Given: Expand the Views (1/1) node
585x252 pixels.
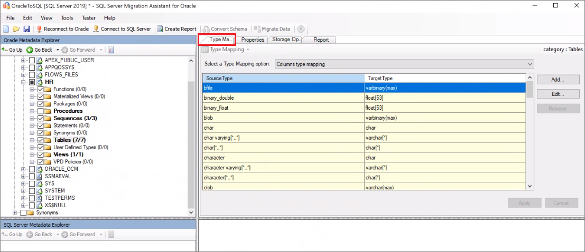Looking at the screenshot, I should (32, 154).
